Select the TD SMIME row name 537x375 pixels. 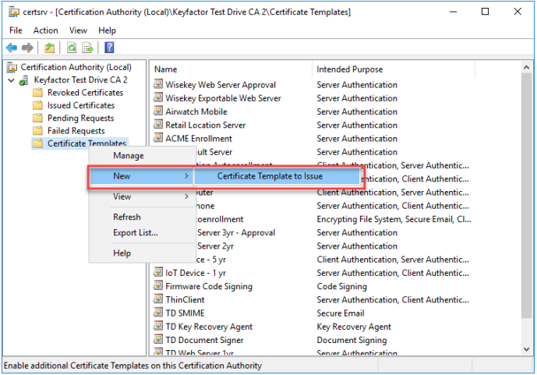185,313
